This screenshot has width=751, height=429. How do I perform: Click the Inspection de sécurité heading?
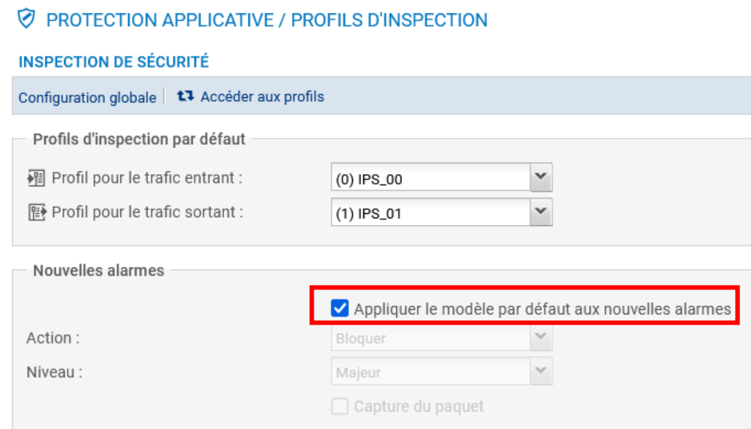coord(114,62)
